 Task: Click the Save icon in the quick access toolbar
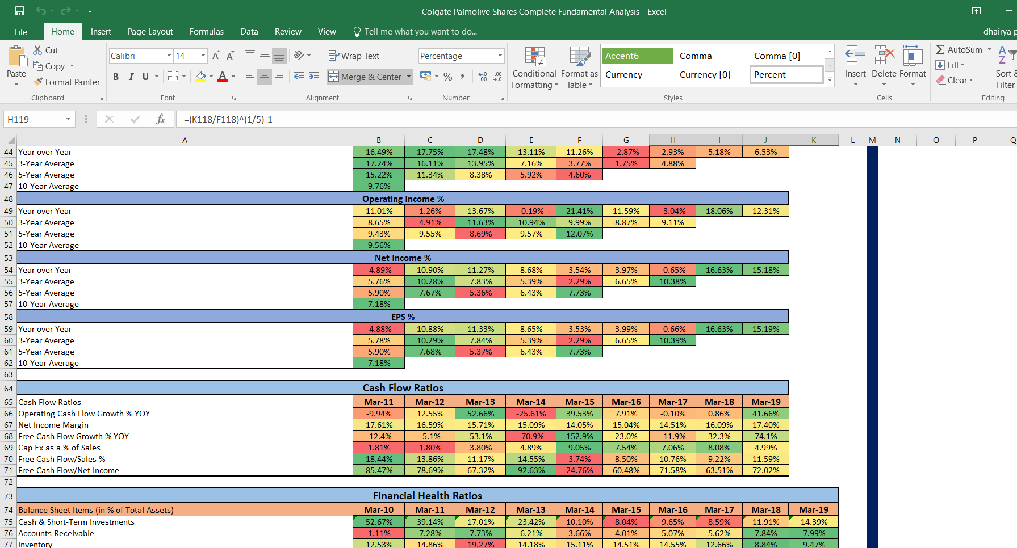[20, 11]
